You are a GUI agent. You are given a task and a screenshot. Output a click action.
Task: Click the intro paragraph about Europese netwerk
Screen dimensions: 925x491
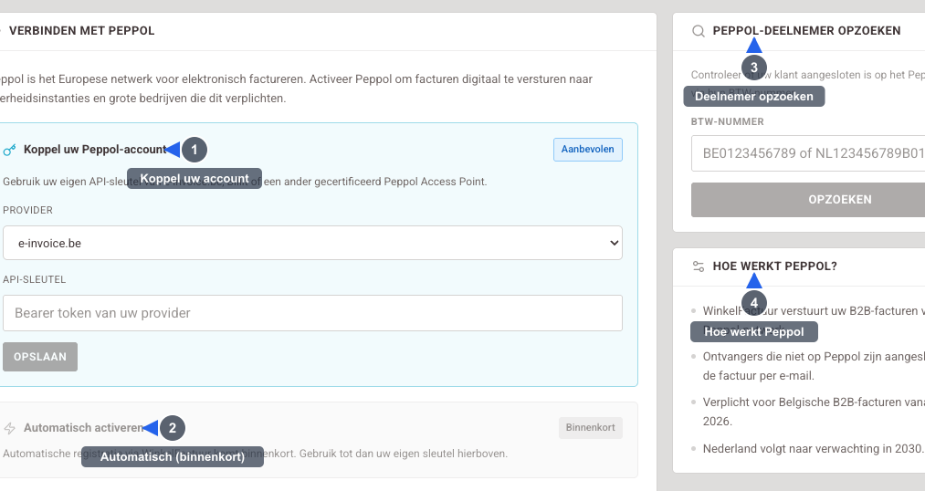click(x=295, y=89)
